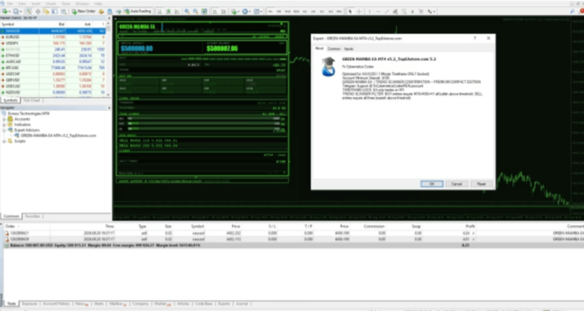
Task: Switch to Common tab in Expert dialog
Action: 334,49
